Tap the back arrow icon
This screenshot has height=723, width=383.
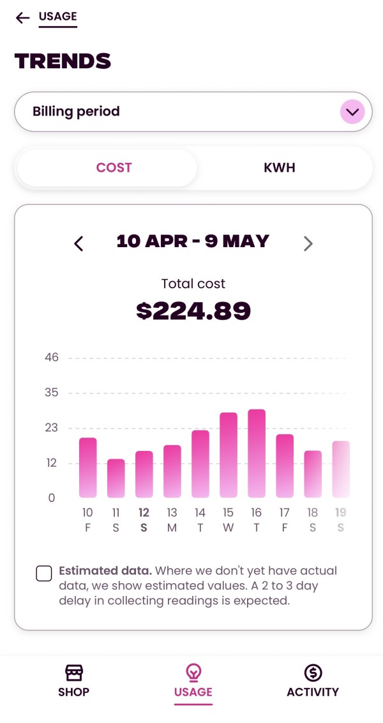(23, 18)
